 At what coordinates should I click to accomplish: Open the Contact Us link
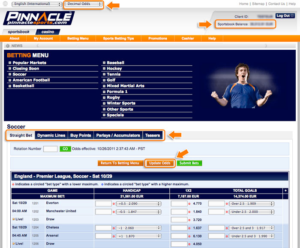click(x=276, y=4)
